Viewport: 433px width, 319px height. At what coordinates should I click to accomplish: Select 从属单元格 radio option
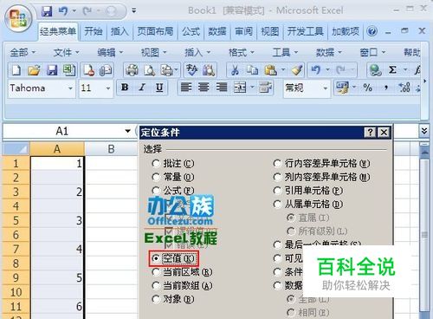277,204
